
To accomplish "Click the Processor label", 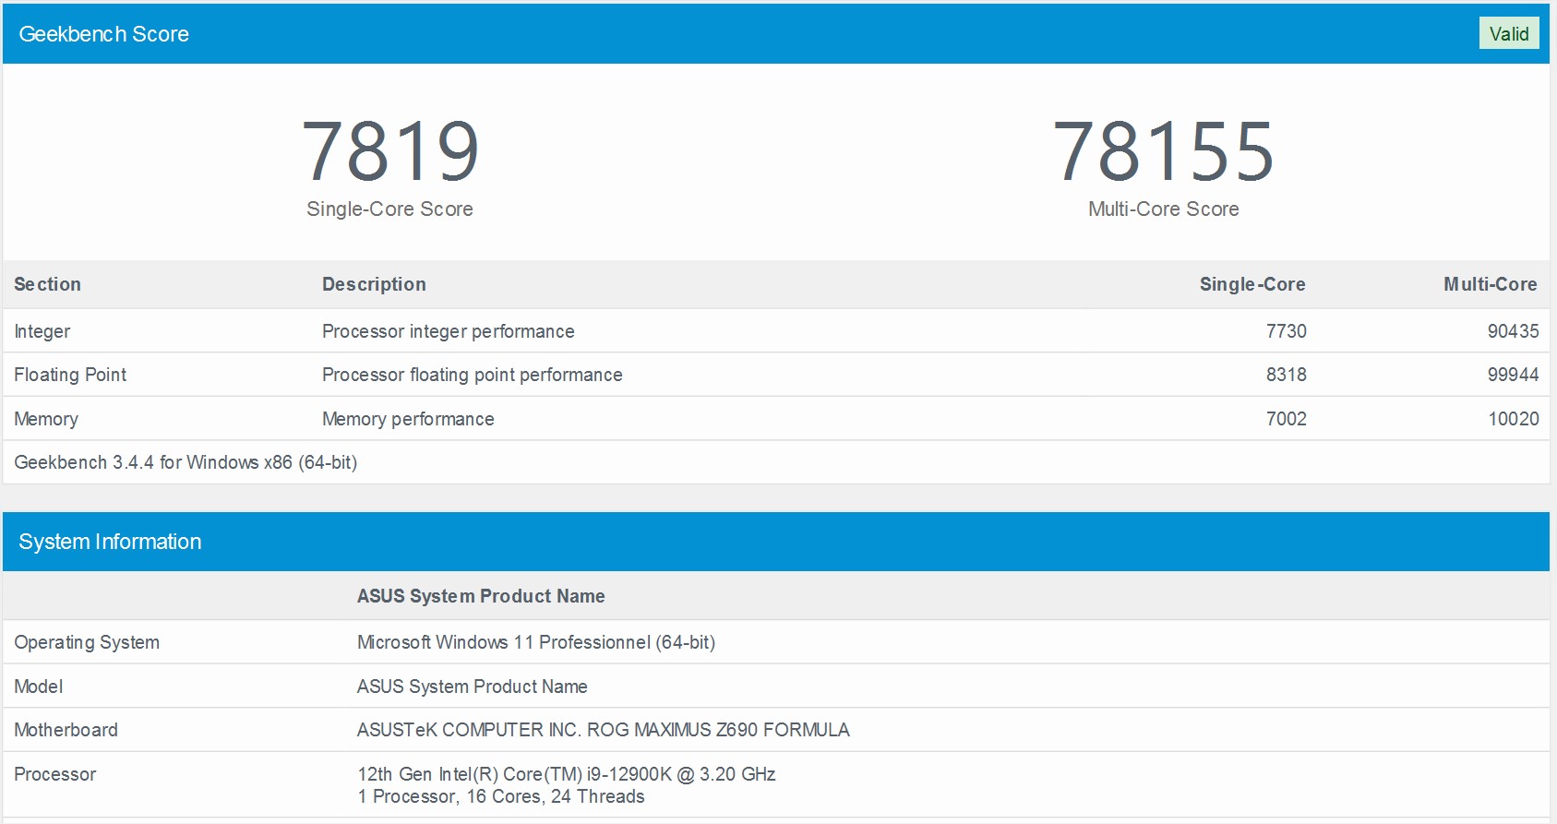I will 54,774.
